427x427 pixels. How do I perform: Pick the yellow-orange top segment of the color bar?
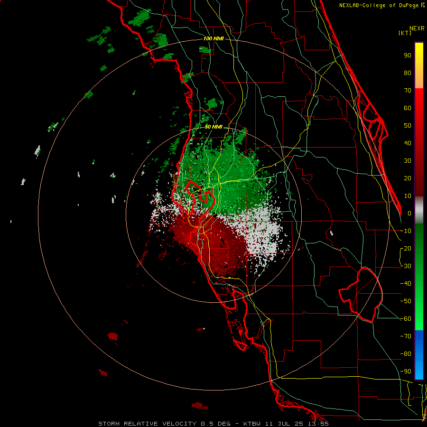tap(419, 65)
